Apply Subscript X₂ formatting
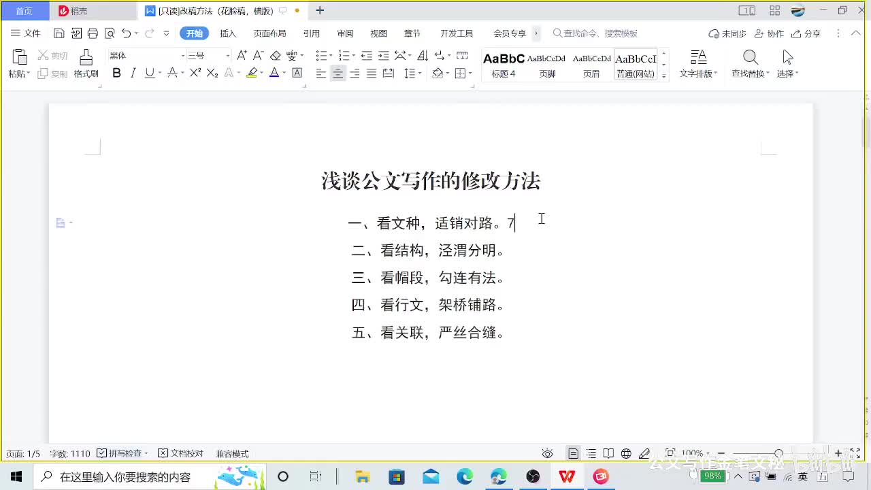The height and width of the screenshot is (490, 871). (x=212, y=73)
